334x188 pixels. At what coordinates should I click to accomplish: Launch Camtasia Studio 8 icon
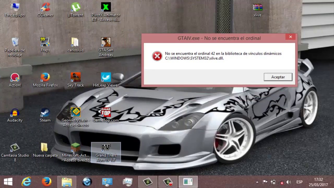[15, 152]
